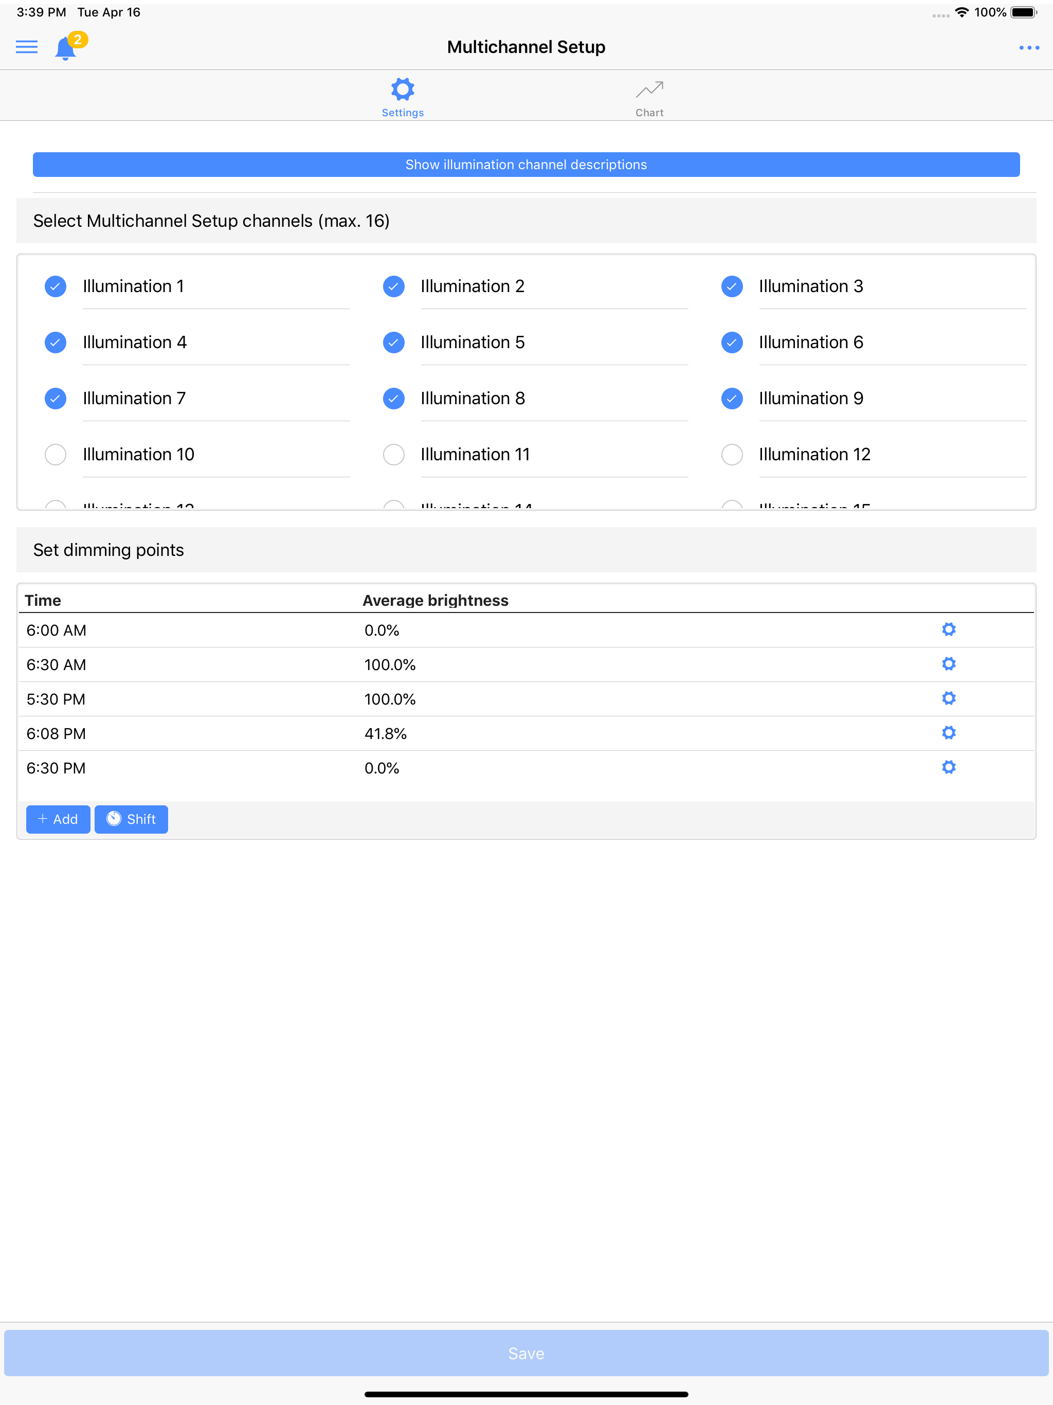Save the multichannel setup
The image size is (1053, 1405).
[x=526, y=1353]
